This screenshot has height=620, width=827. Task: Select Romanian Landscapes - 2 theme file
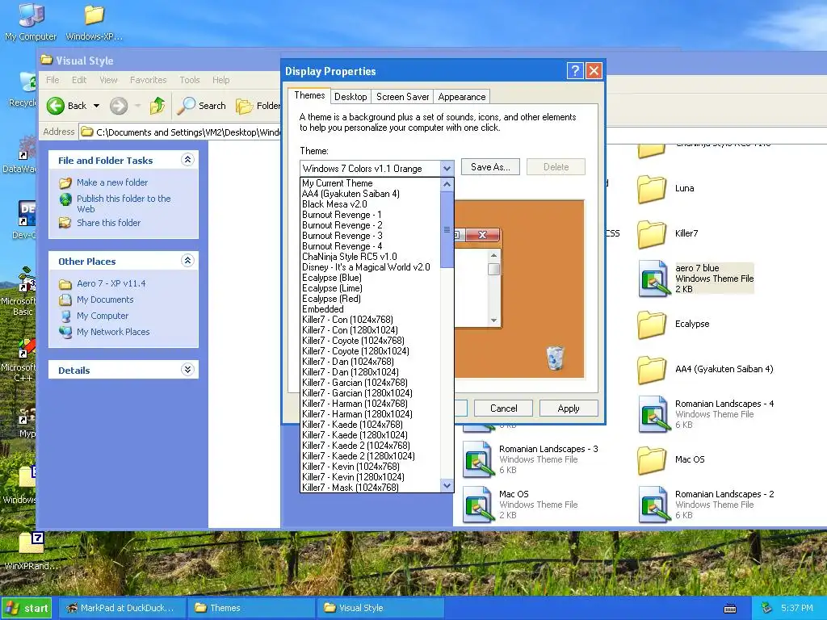[x=706, y=505]
